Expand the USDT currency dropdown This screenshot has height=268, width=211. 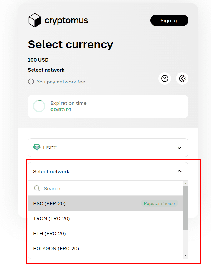click(108, 148)
